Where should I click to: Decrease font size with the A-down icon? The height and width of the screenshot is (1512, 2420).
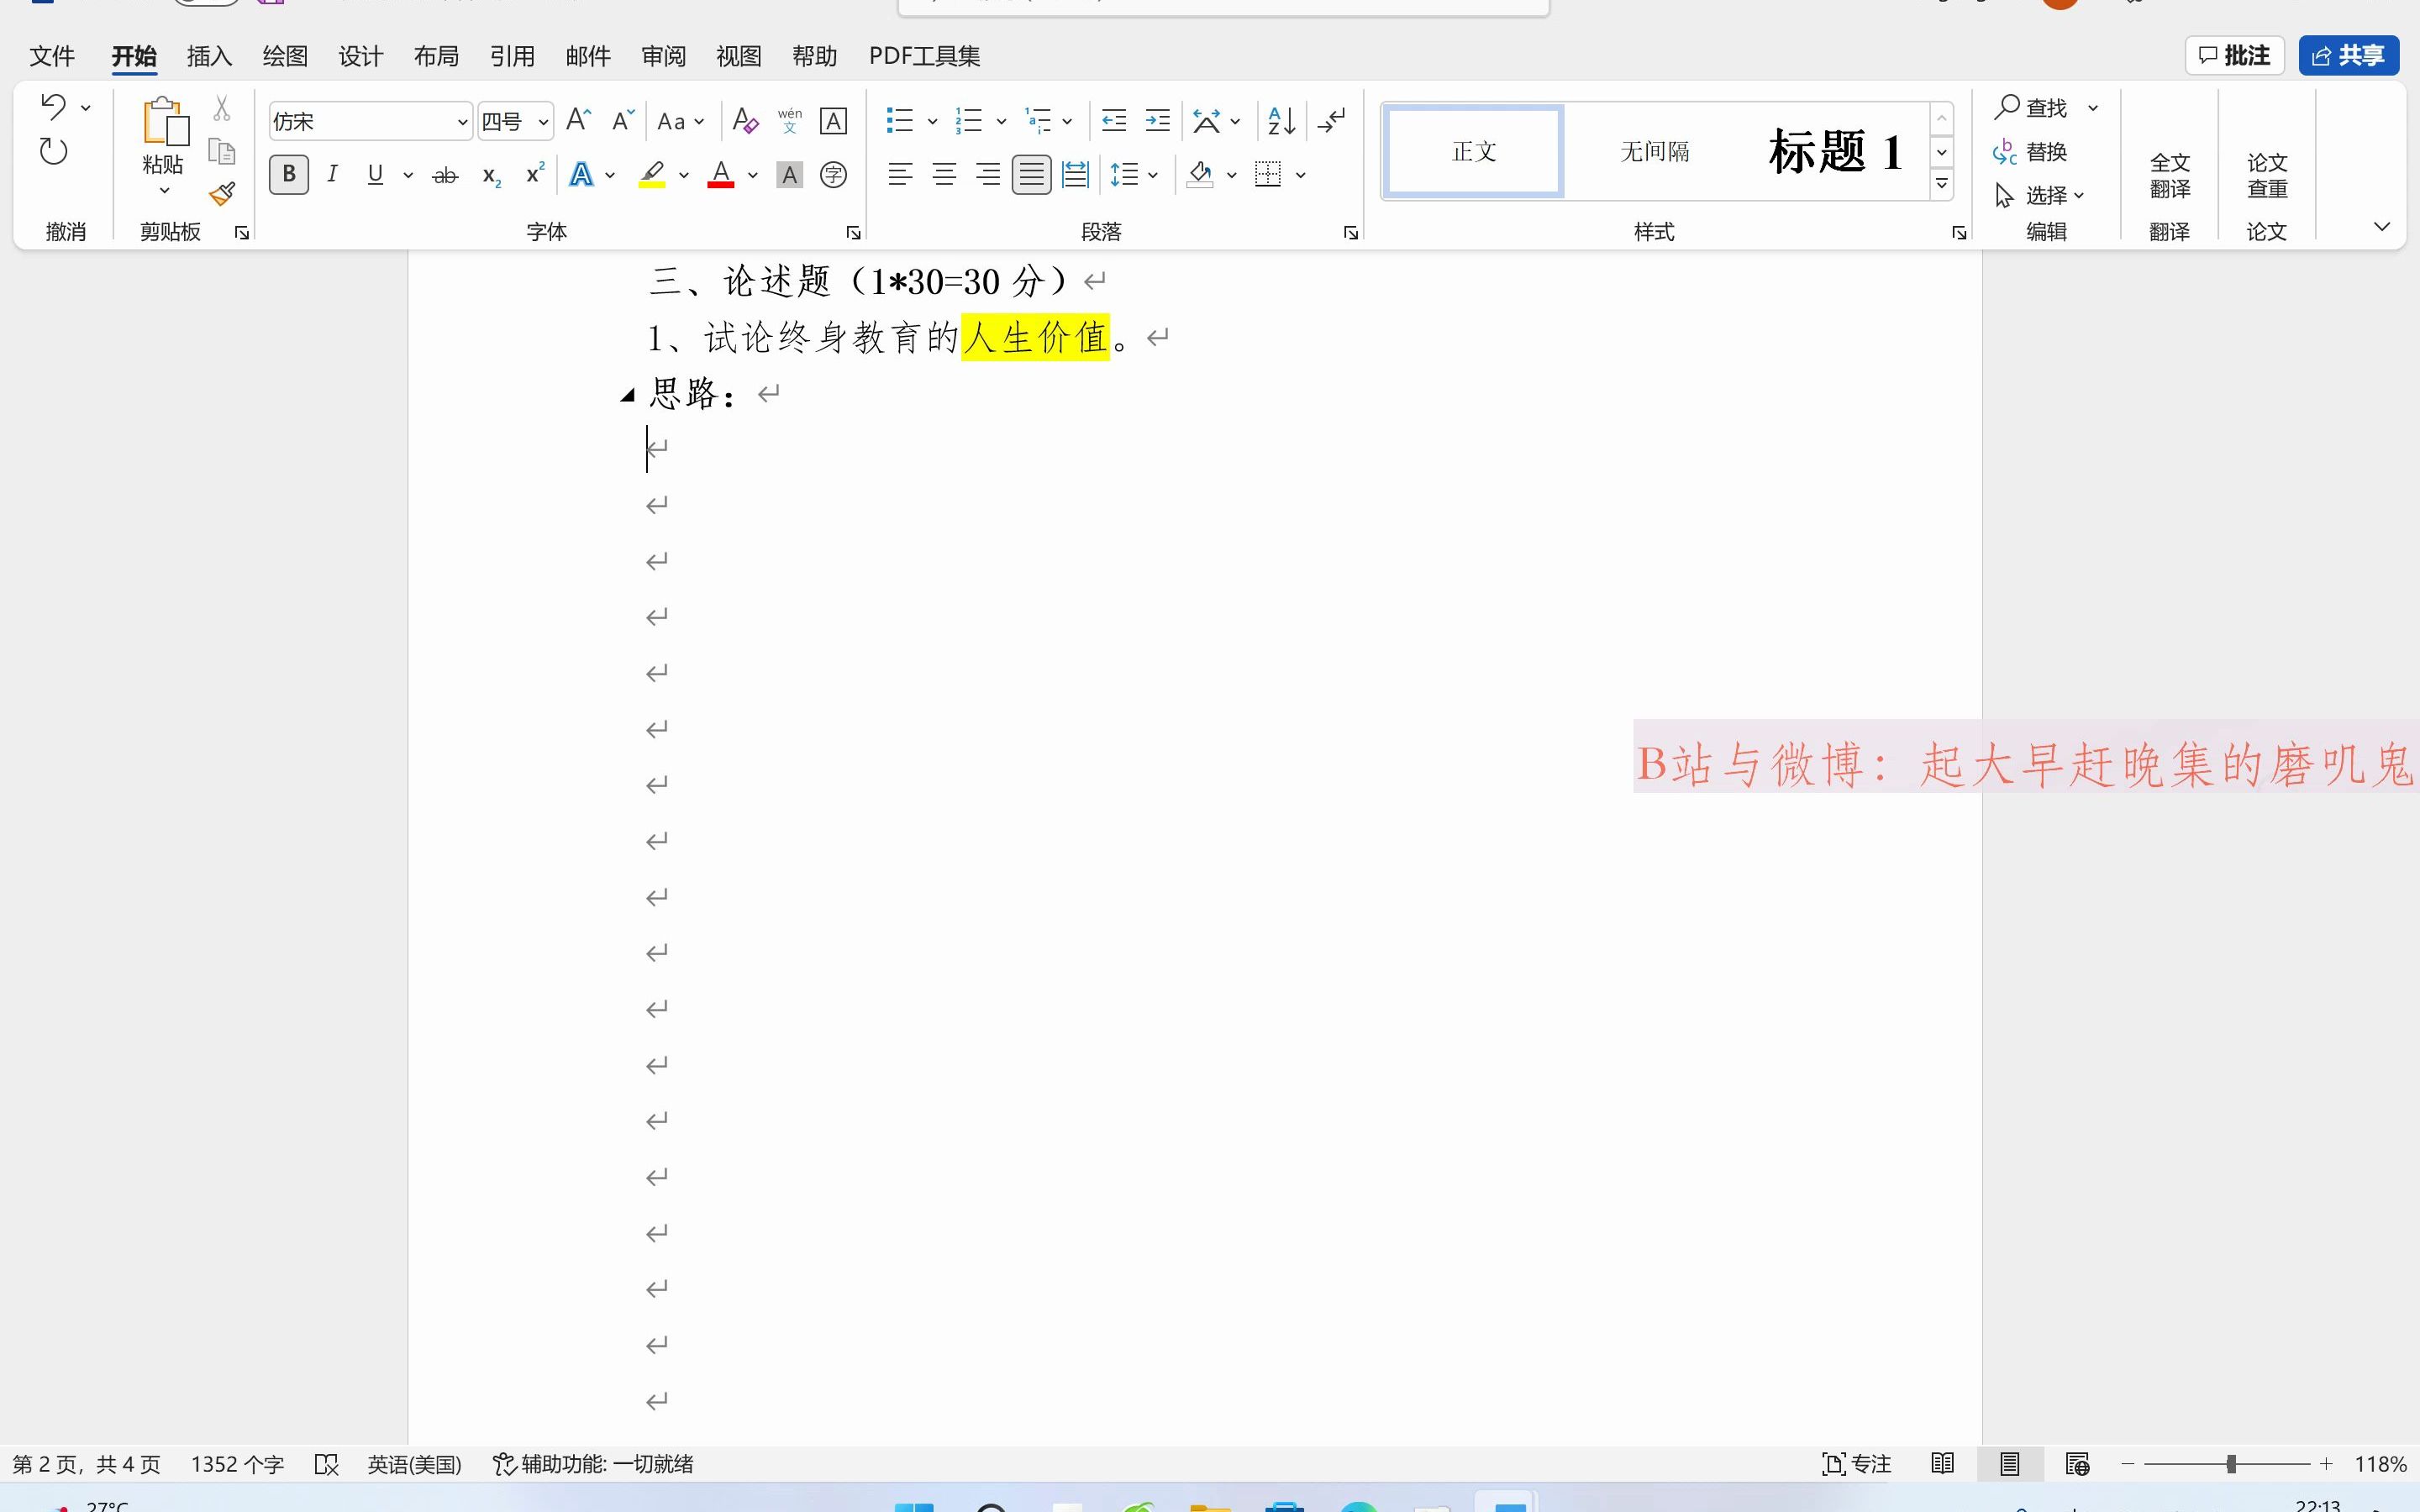pyautogui.click(x=623, y=121)
